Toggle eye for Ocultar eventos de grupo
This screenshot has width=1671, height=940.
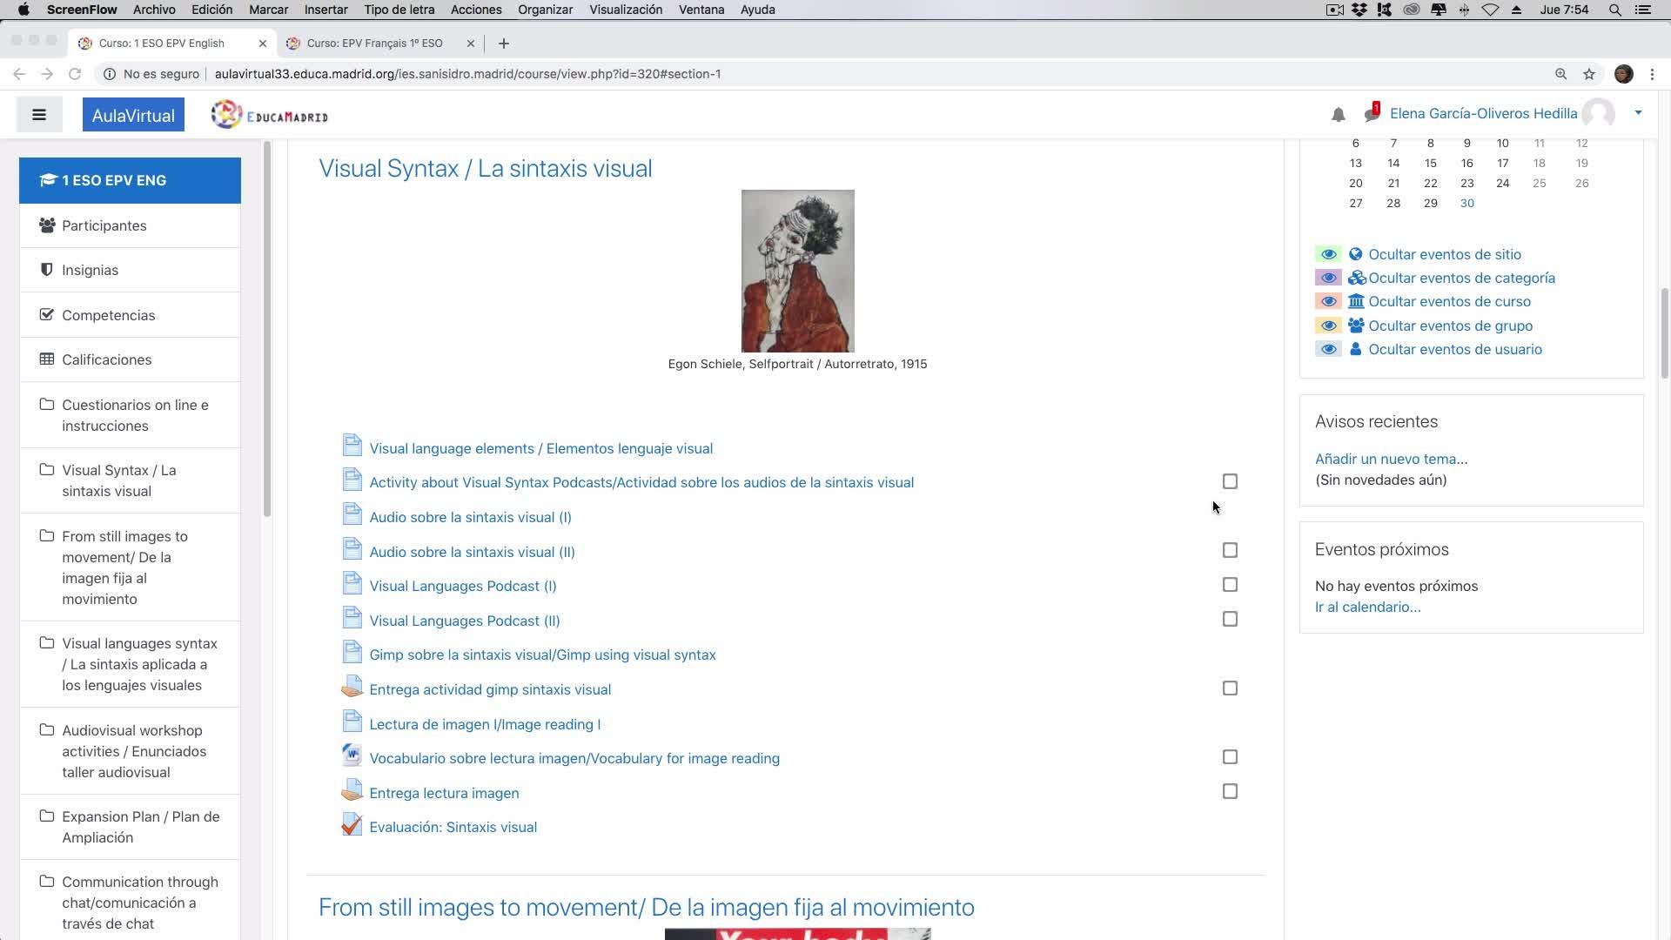pyautogui.click(x=1328, y=326)
